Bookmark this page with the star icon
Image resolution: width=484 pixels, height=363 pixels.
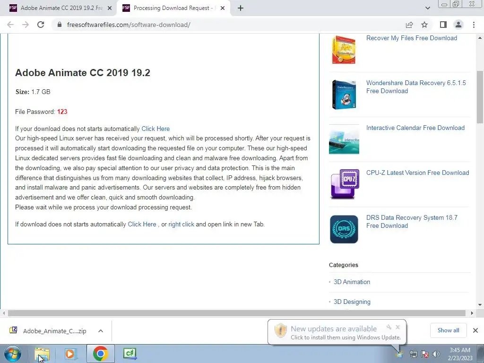click(x=424, y=25)
